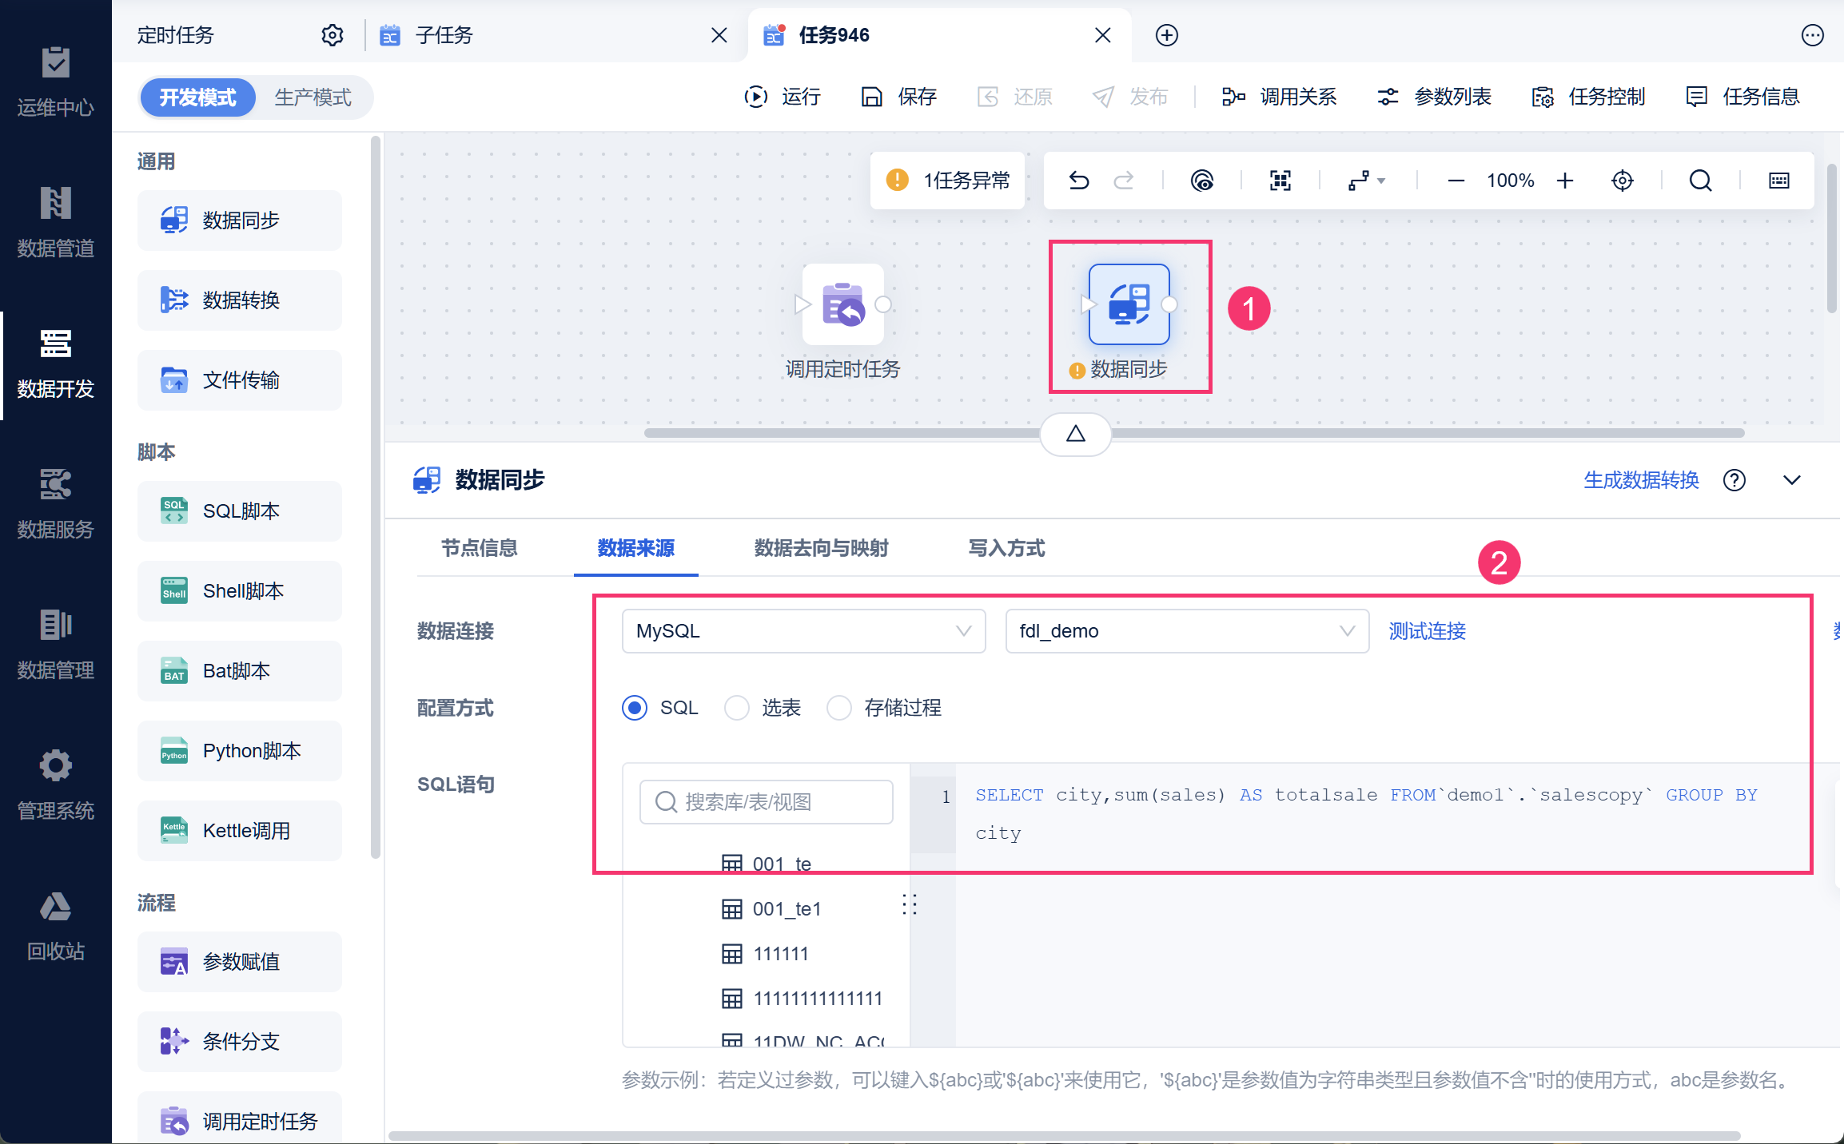Screen dimensions: 1844x1144
Task: Click the zoom in plus icon
Action: point(1564,181)
